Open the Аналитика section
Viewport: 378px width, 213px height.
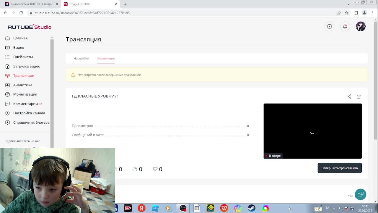[x=23, y=85]
